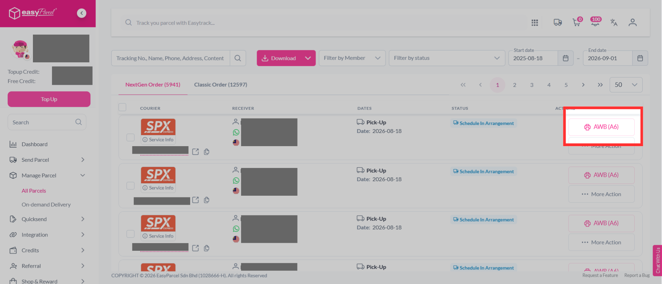Click the Tracking No., Name, Phone search field
Viewport: 662px width, 284px height.
pyautogui.click(x=170, y=58)
